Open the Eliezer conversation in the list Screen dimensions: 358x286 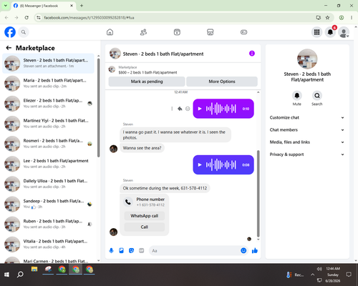pyautogui.click(x=48, y=104)
